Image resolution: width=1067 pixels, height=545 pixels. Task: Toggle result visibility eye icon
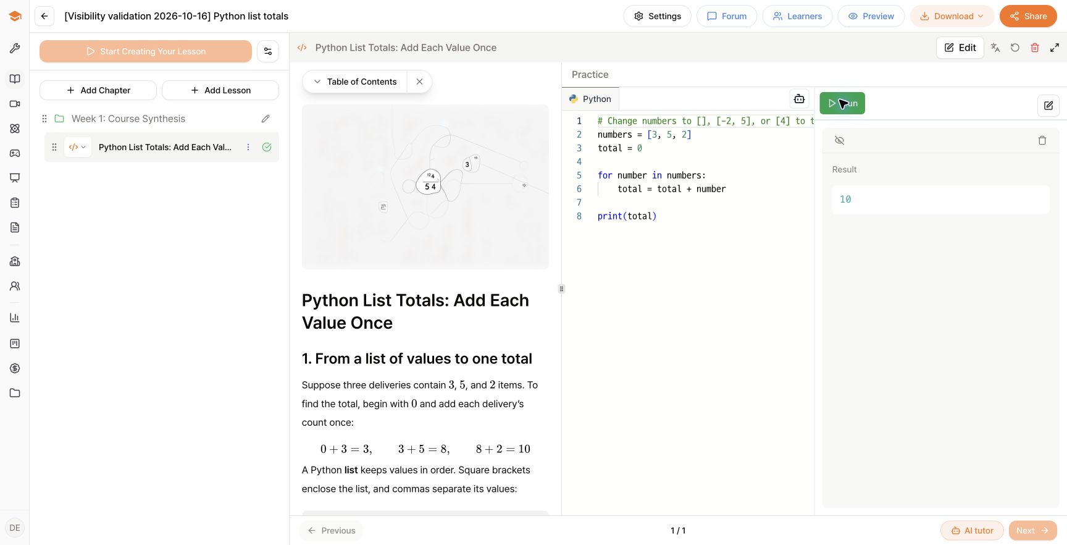point(839,140)
